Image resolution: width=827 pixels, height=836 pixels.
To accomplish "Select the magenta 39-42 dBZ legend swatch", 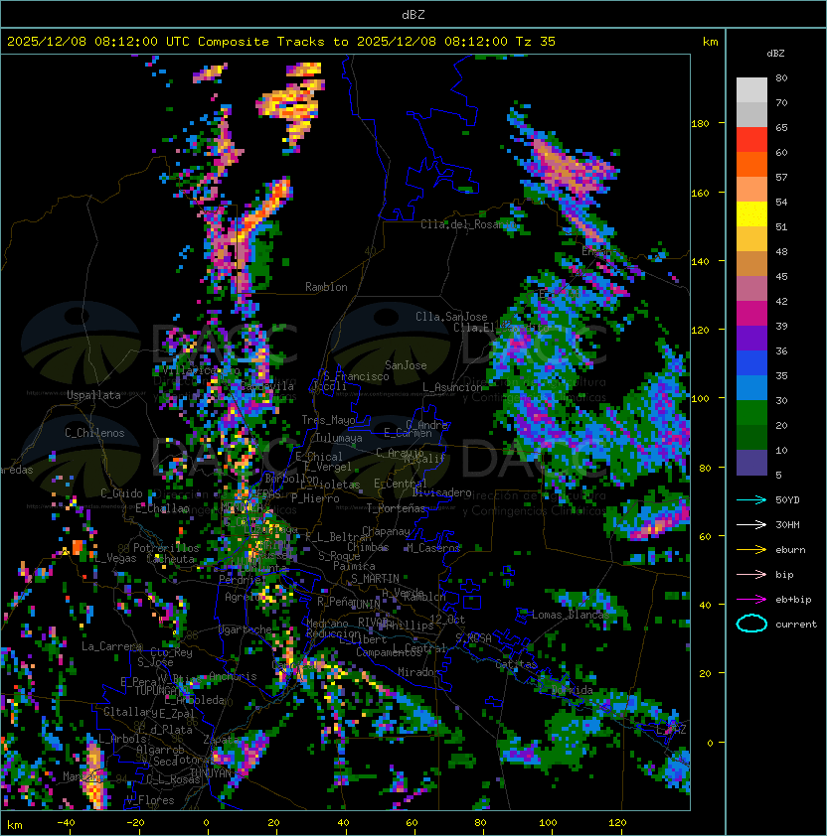I will point(751,314).
